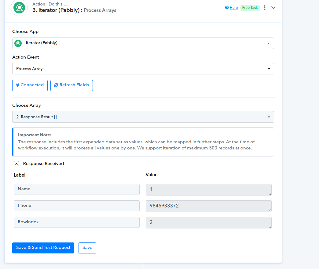Click the 'Important Note:' heading text
The height and width of the screenshot is (269, 319).
point(35,135)
